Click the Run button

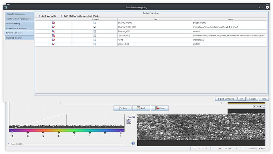coord(123,108)
